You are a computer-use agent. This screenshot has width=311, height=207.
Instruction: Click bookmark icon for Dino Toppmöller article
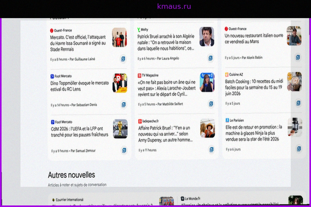pyautogui.click(x=124, y=105)
